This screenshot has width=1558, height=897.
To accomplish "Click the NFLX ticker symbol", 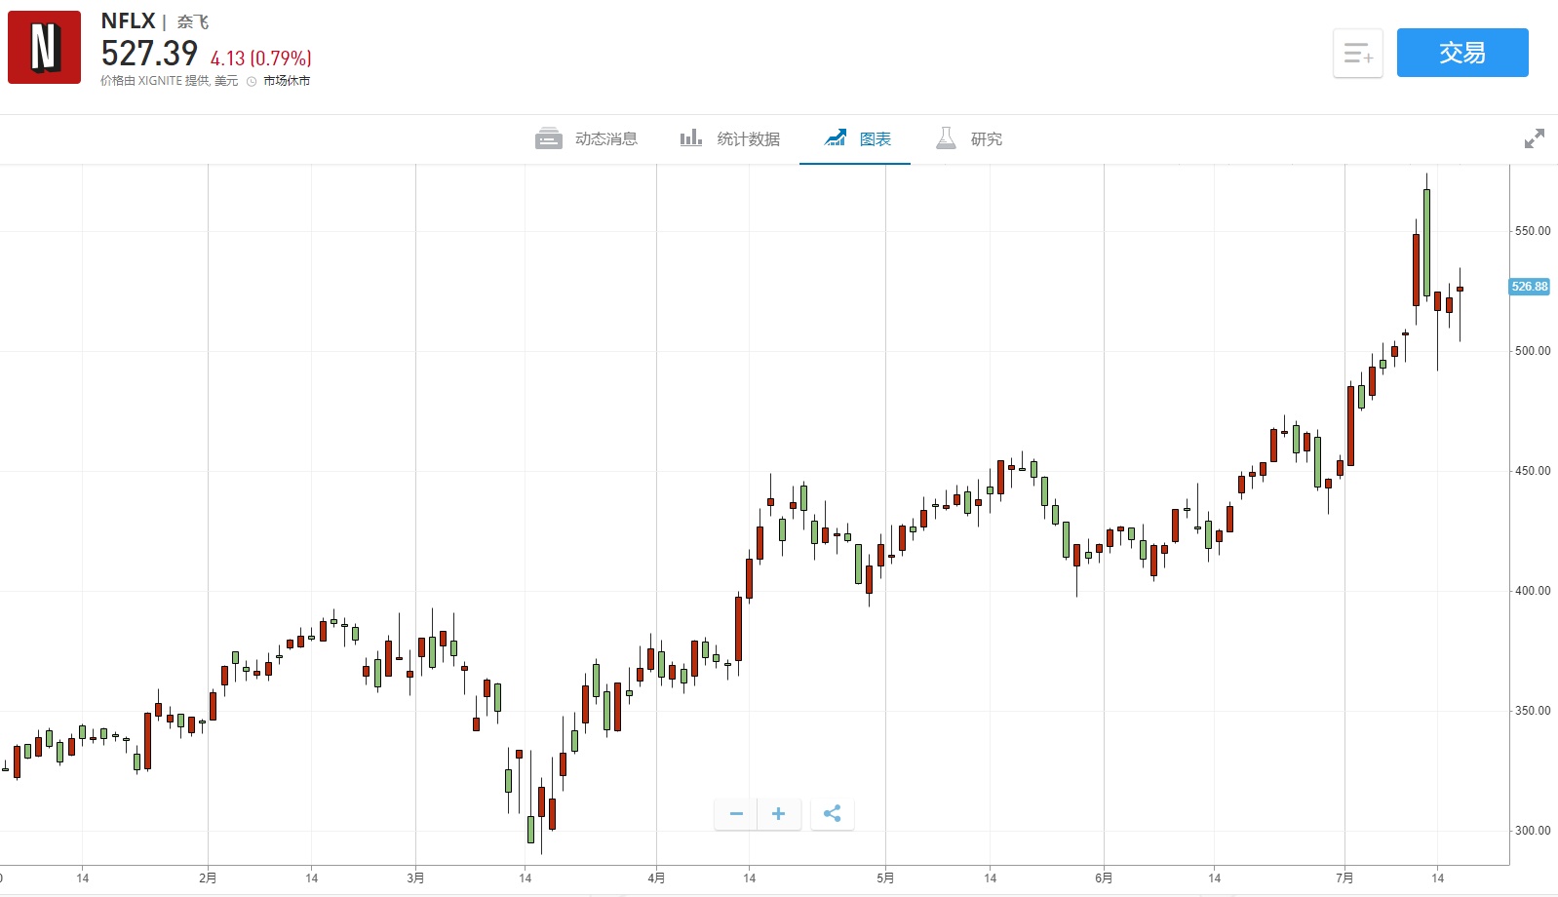I will pos(128,20).
